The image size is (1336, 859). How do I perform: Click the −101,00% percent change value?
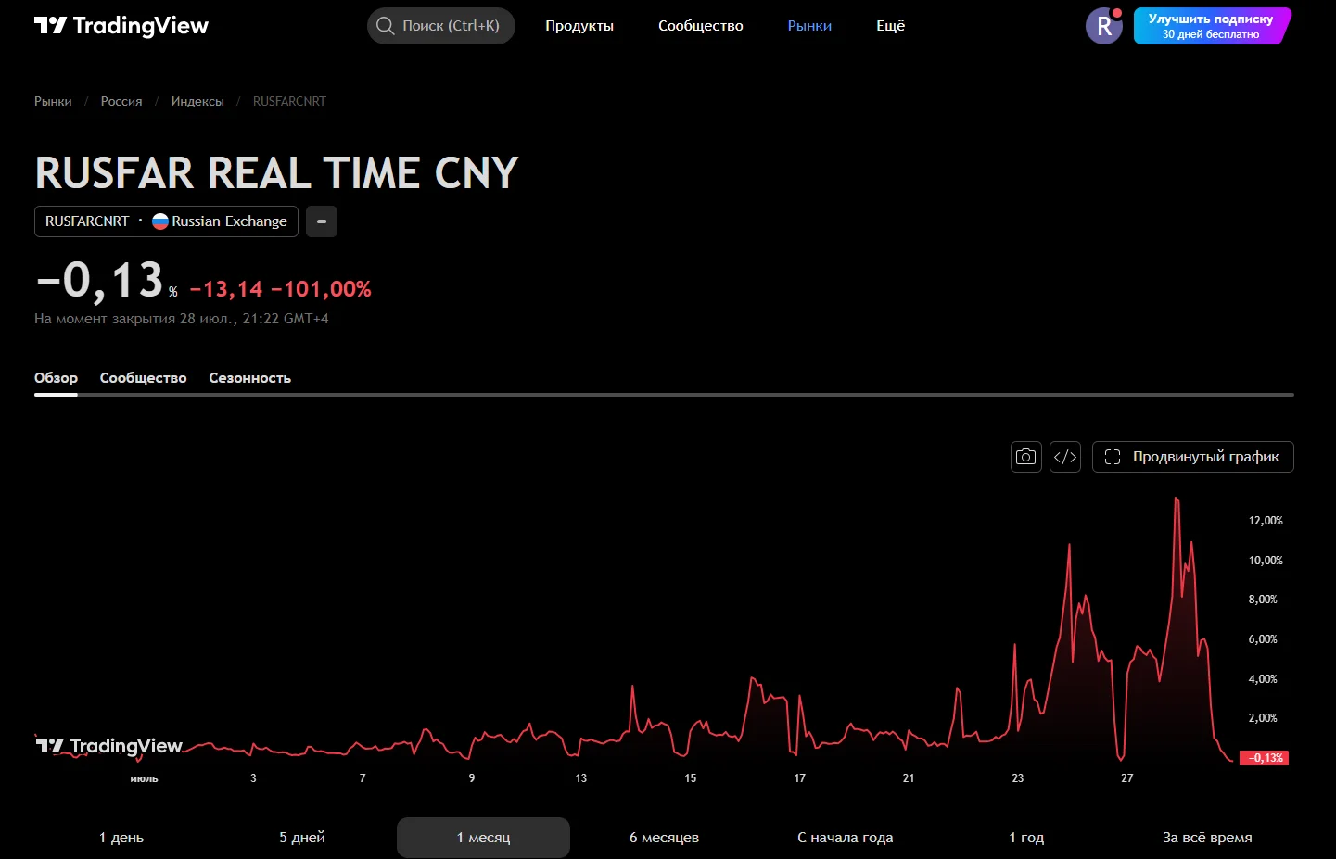tap(321, 290)
